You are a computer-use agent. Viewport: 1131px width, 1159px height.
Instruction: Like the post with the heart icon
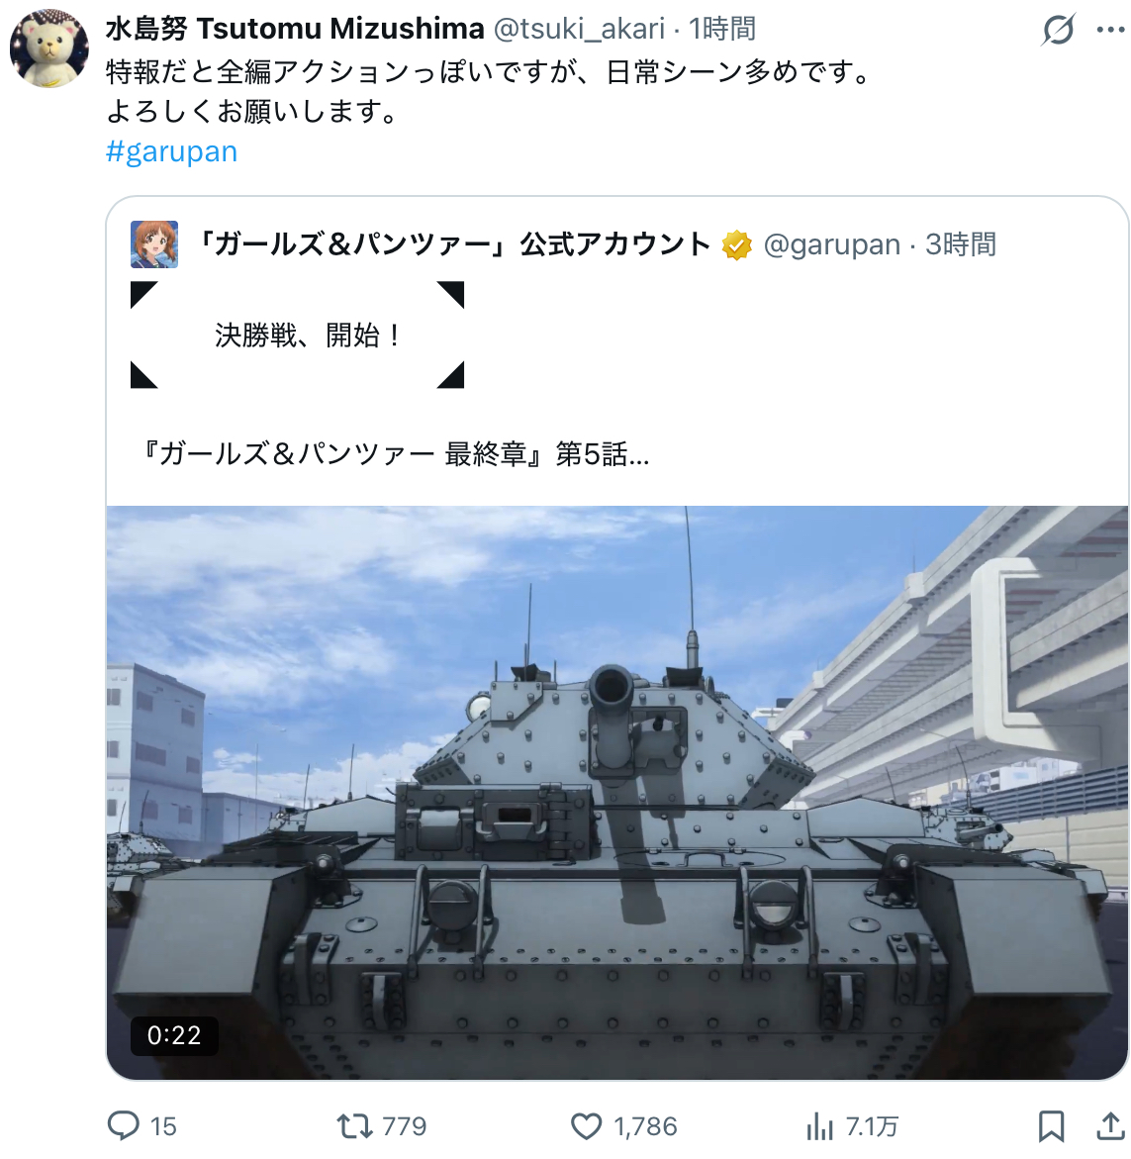coord(587,1125)
